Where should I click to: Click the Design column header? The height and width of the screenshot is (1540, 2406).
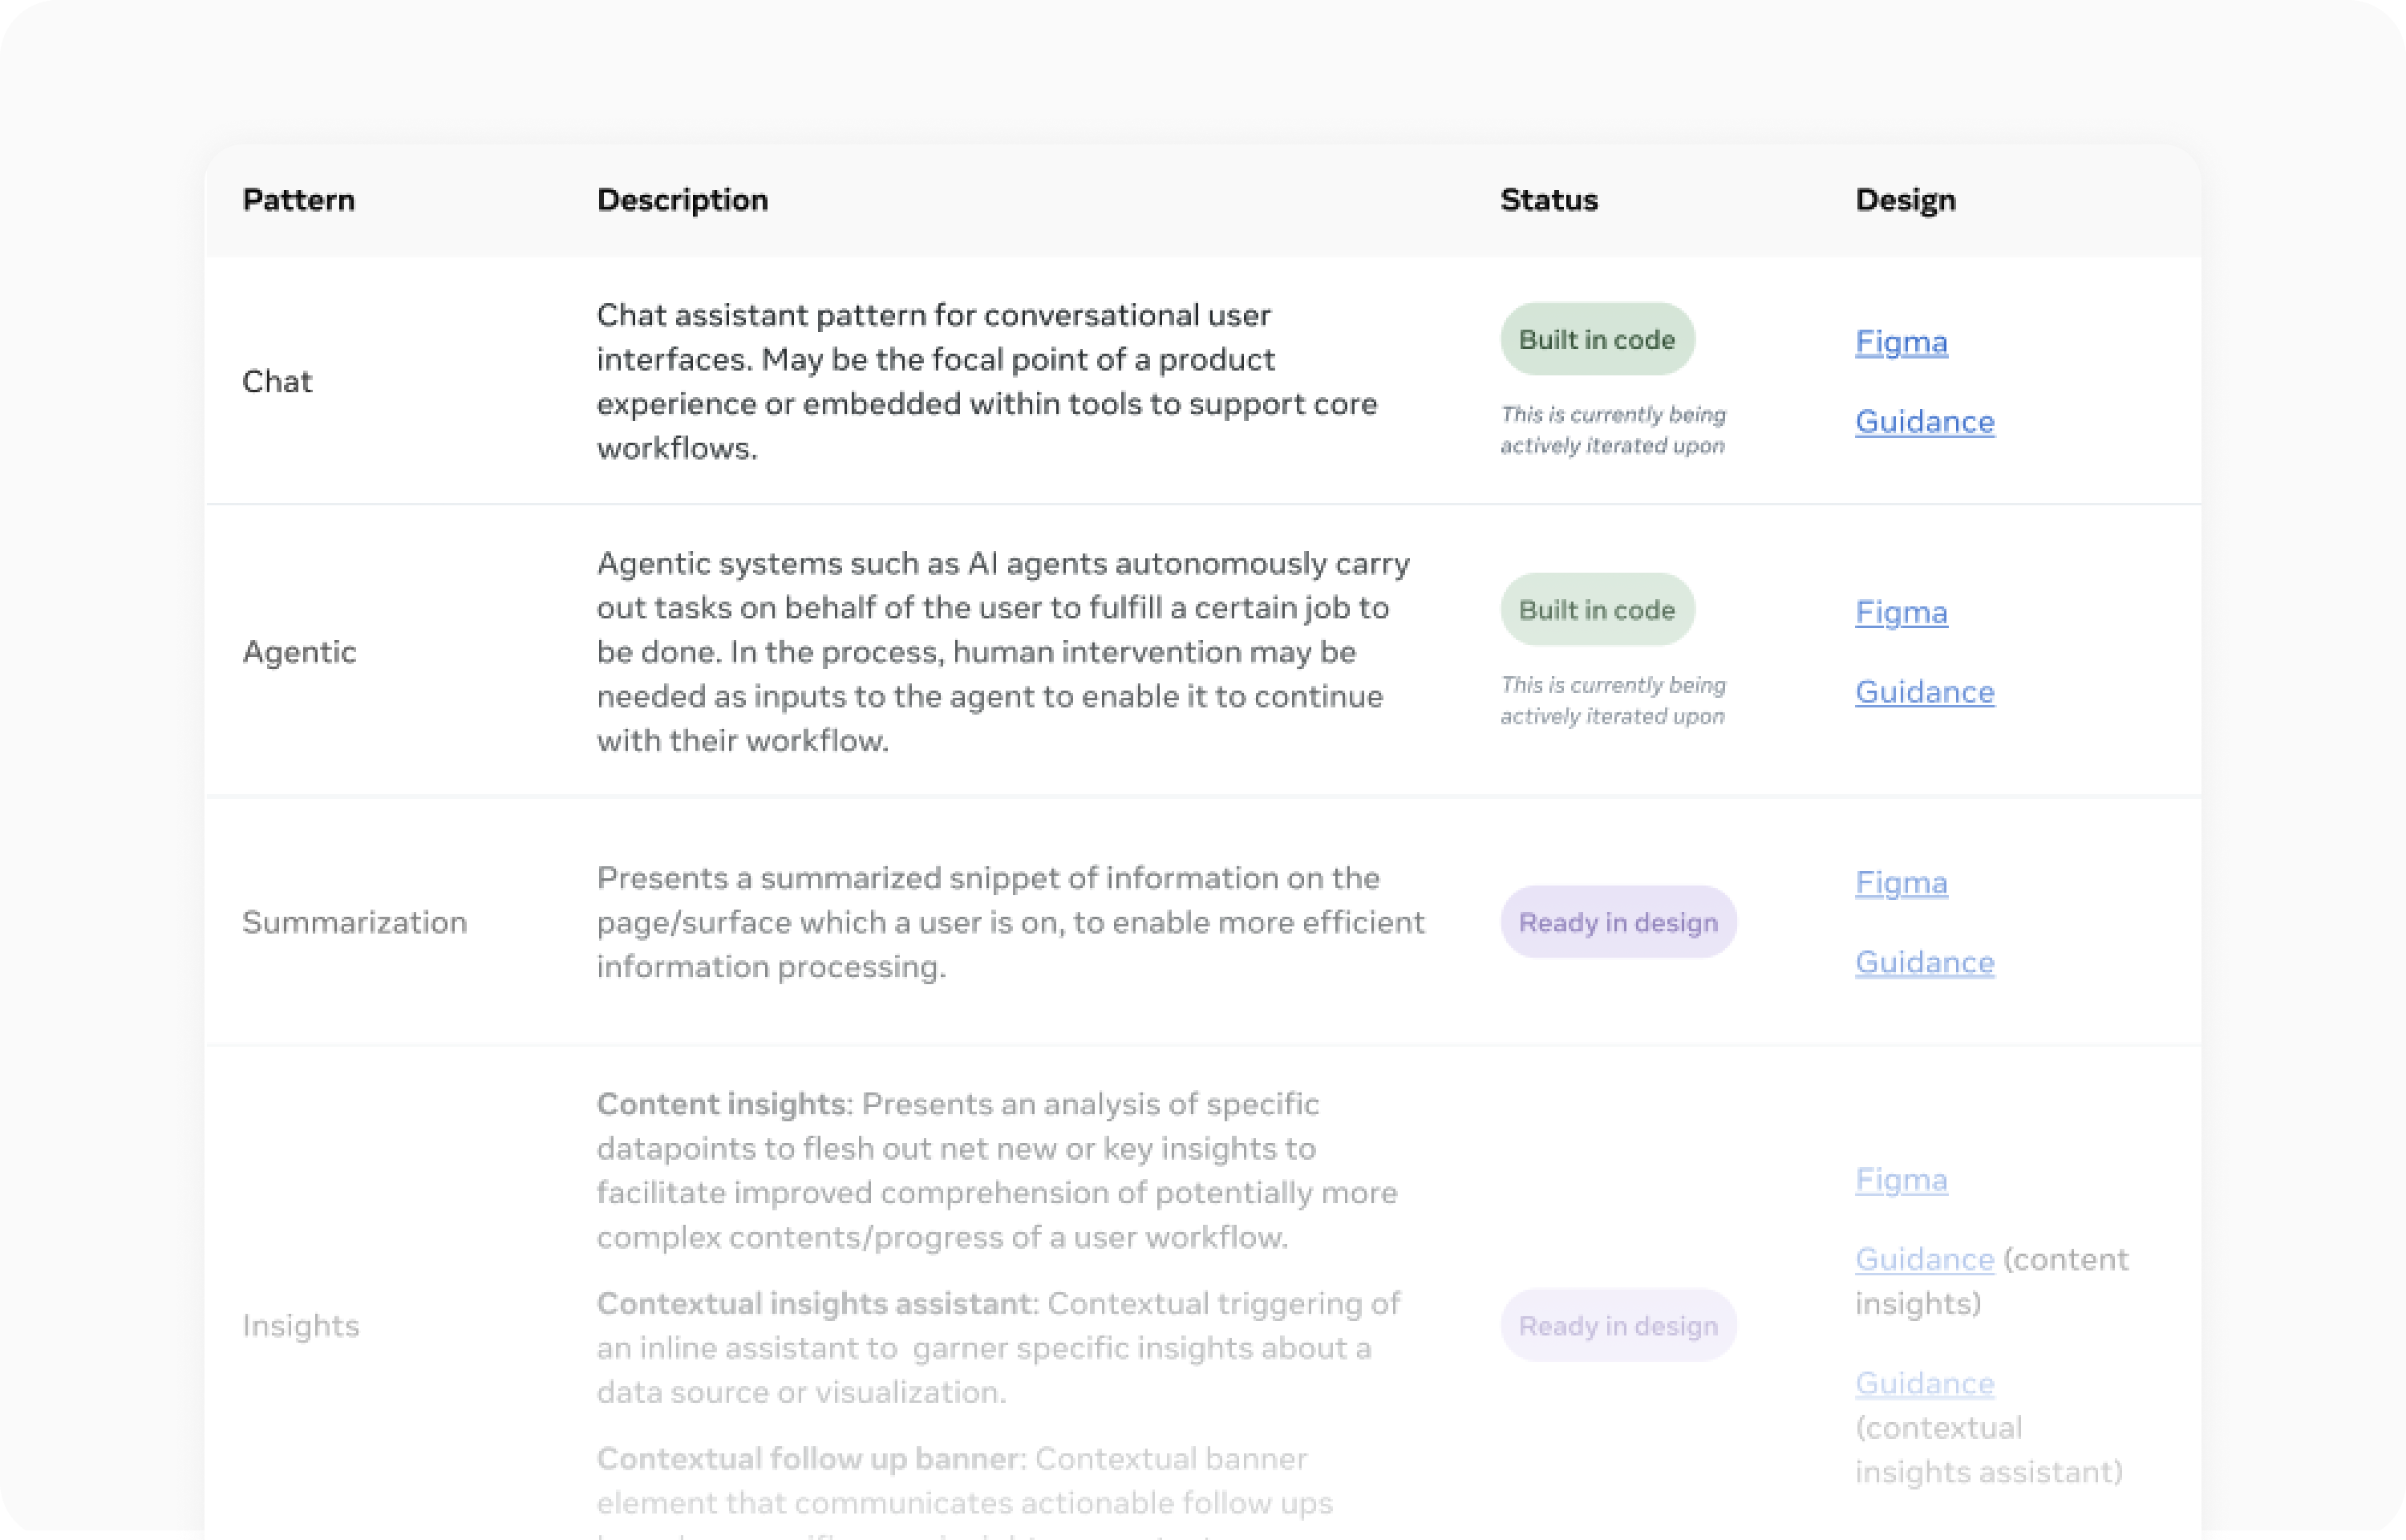click(1904, 200)
